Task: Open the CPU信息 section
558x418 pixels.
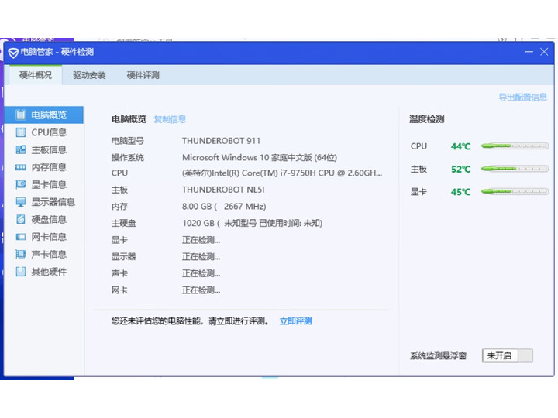Action: coord(44,132)
